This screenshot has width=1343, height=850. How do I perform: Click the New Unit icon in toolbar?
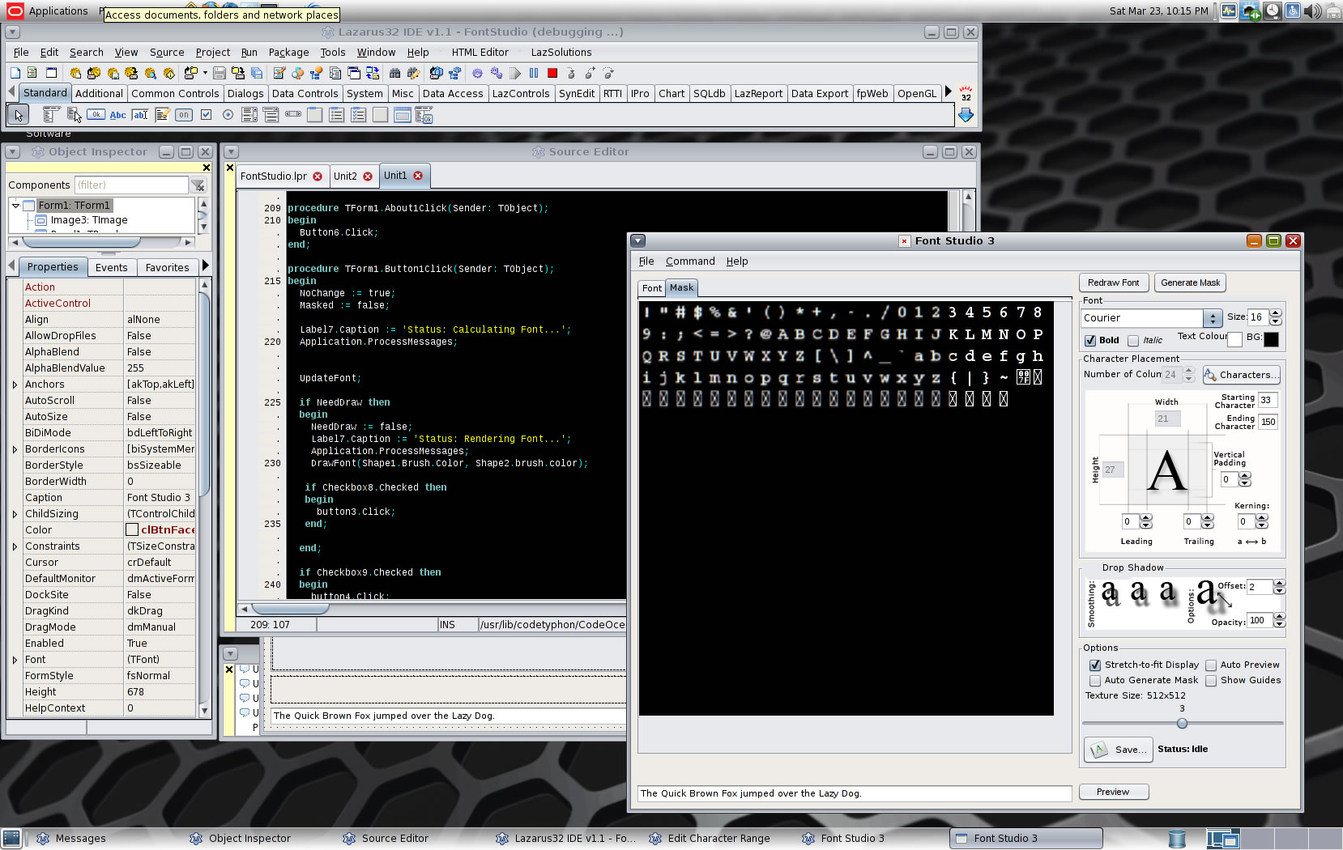click(32, 73)
